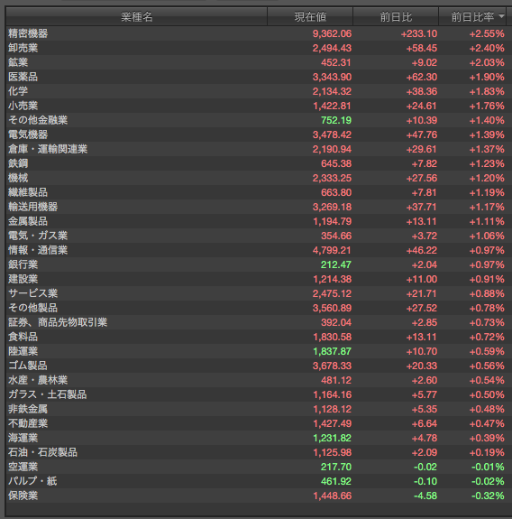The width and height of the screenshot is (512, 519).
Task: Click the percentage -0.32%
Action: tap(488, 496)
